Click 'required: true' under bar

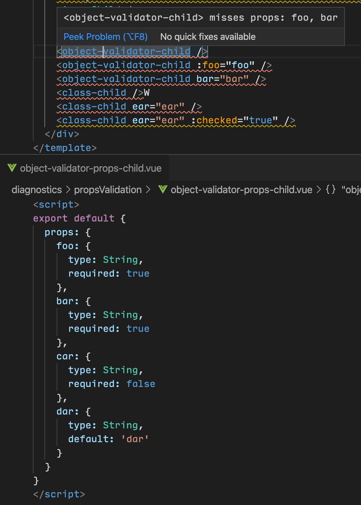click(109, 329)
